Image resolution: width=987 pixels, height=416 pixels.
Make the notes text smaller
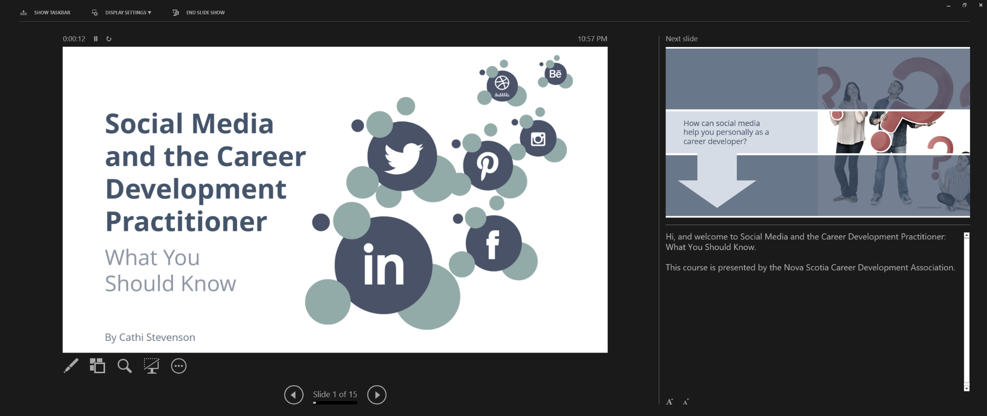click(x=686, y=402)
